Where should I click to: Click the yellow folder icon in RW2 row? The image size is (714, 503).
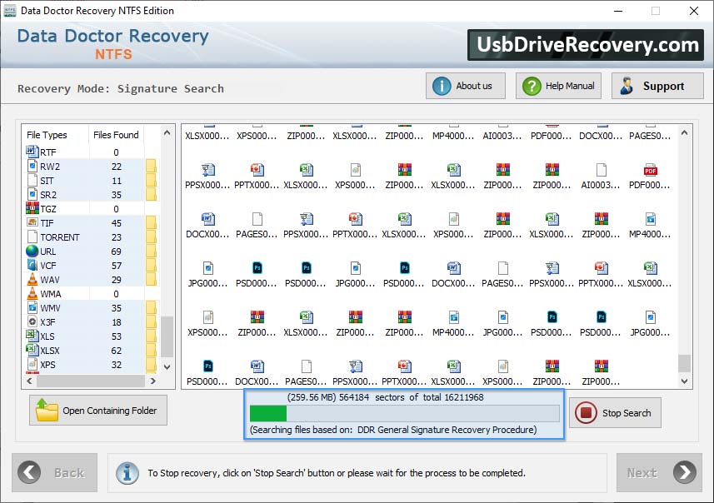click(x=151, y=167)
